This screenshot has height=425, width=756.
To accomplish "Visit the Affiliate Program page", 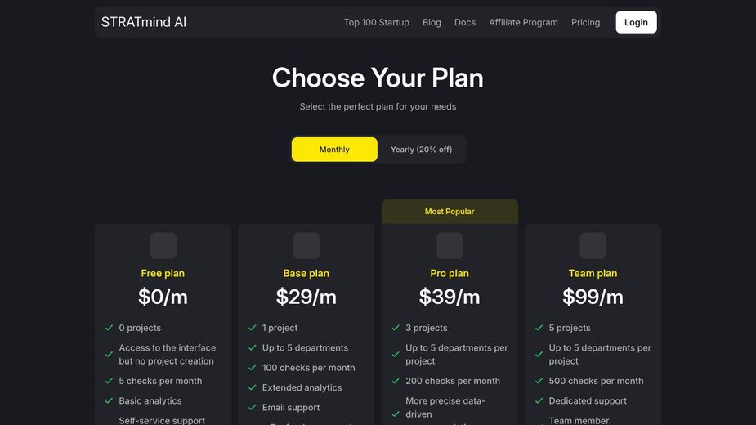I will tap(523, 23).
